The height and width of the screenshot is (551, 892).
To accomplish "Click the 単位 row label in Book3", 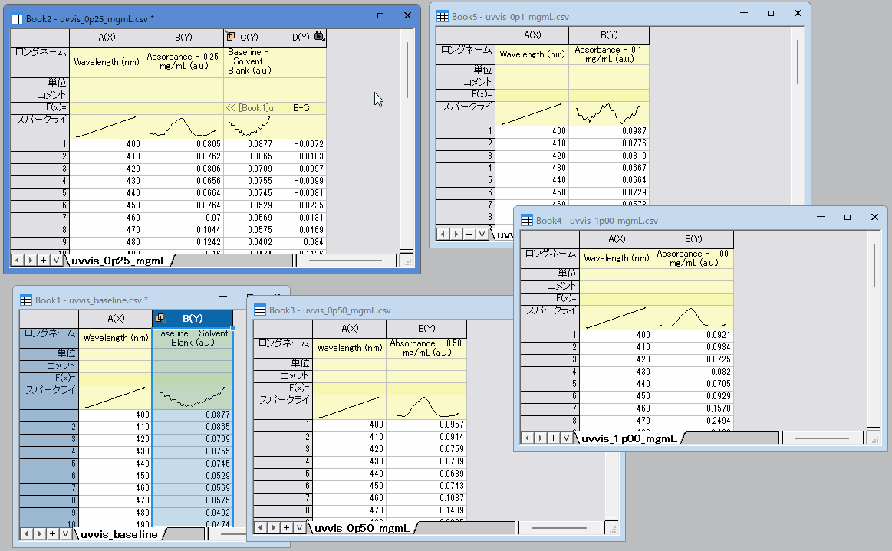I will [283, 362].
